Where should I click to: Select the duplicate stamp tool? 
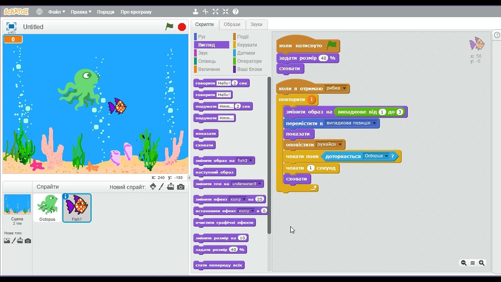[x=196, y=12]
